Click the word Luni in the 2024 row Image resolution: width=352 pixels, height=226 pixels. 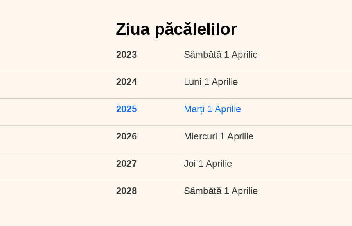click(192, 82)
